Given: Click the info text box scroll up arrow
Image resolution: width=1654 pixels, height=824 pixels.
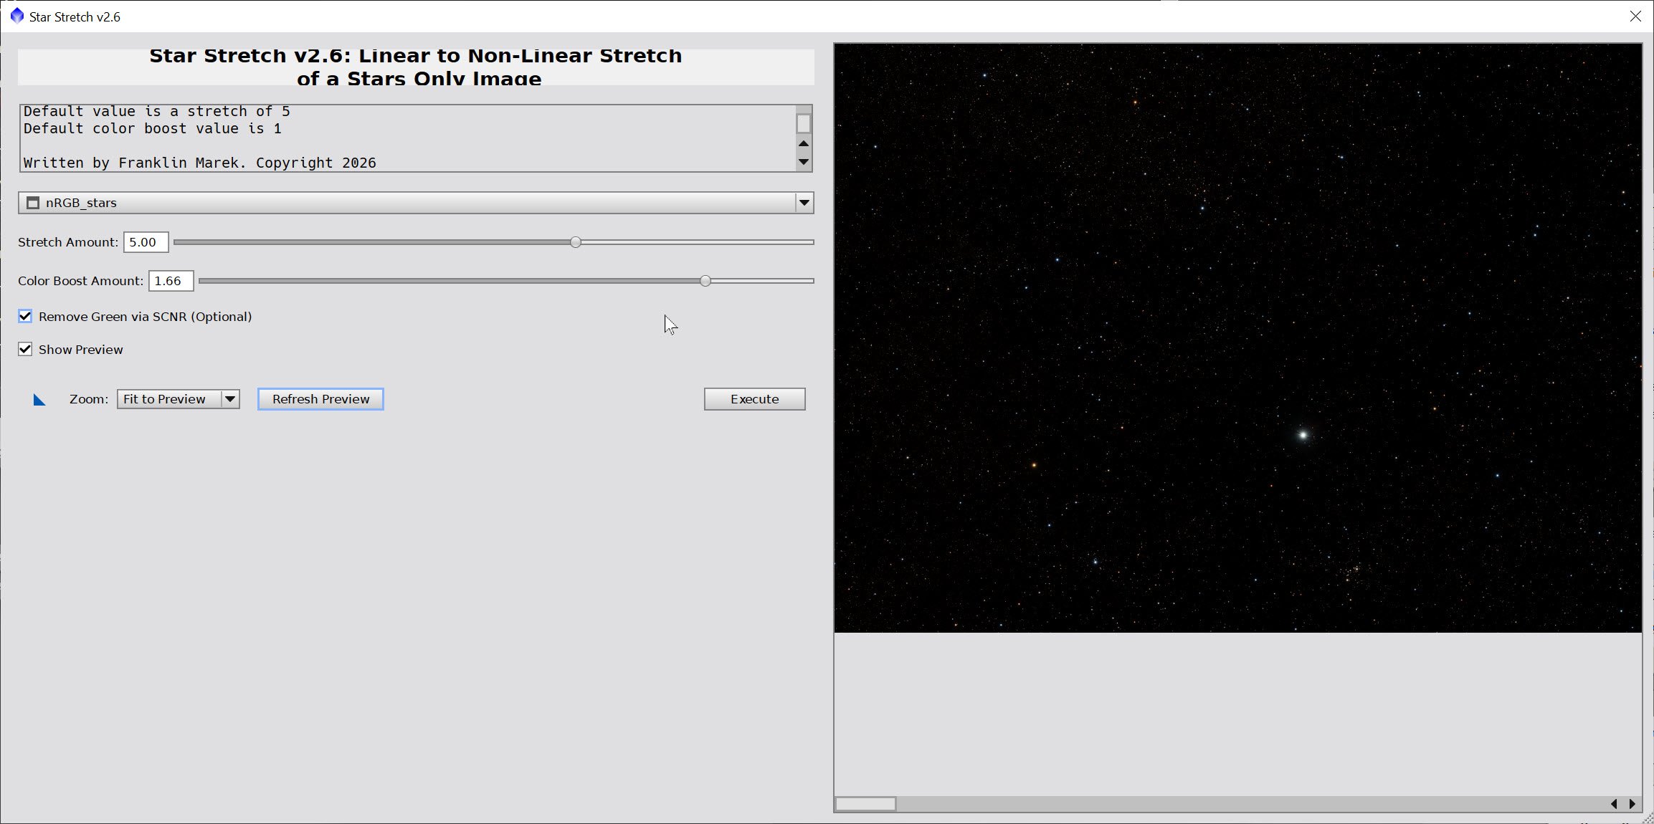Looking at the screenshot, I should (804, 144).
